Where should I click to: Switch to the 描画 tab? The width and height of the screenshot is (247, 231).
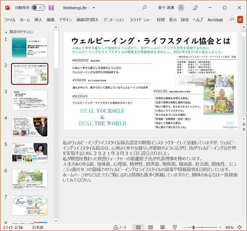pos(51,20)
